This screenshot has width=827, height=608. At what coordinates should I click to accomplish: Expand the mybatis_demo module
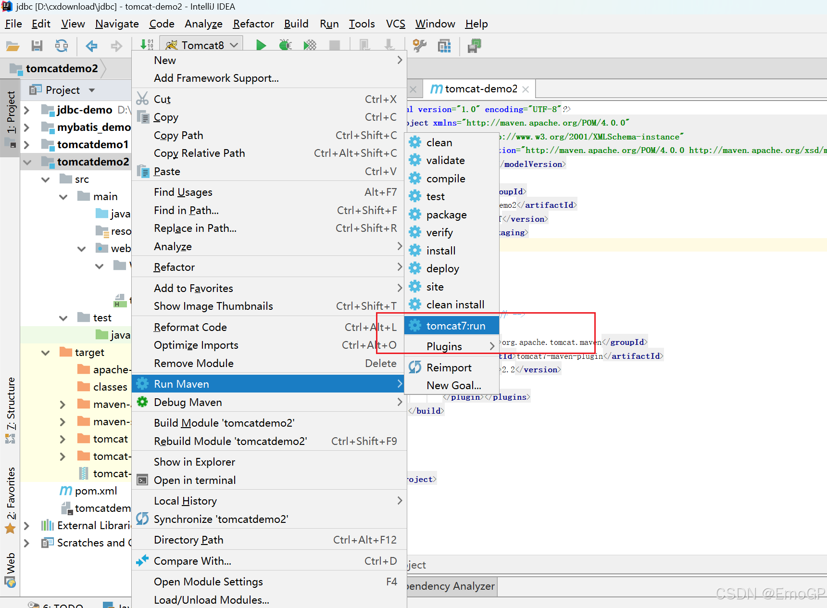point(27,127)
